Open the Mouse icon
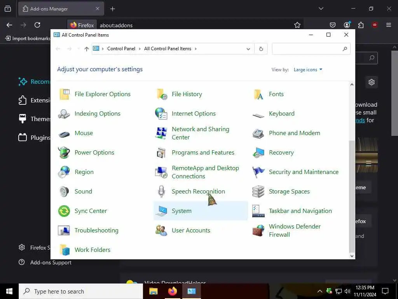This screenshot has width=398, height=299. [64, 134]
